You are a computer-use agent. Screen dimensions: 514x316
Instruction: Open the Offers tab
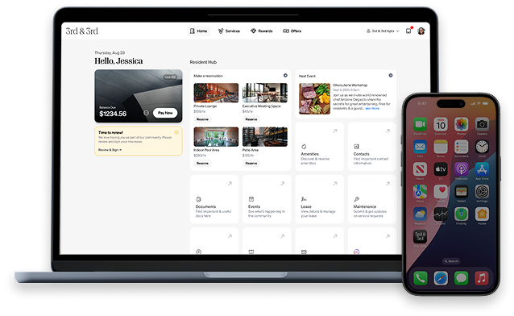pos(292,31)
